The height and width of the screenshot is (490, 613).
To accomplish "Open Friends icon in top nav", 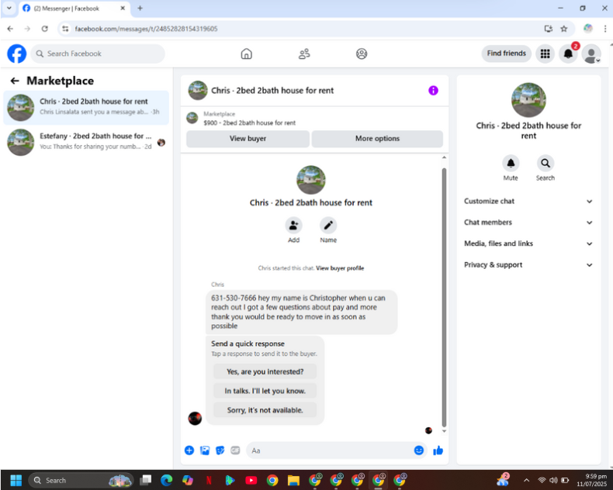I will [x=304, y=53].
